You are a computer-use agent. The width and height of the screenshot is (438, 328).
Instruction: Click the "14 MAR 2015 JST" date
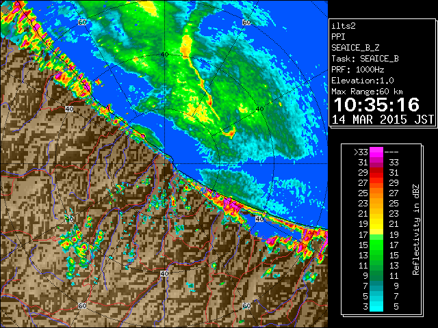[383, 120]
